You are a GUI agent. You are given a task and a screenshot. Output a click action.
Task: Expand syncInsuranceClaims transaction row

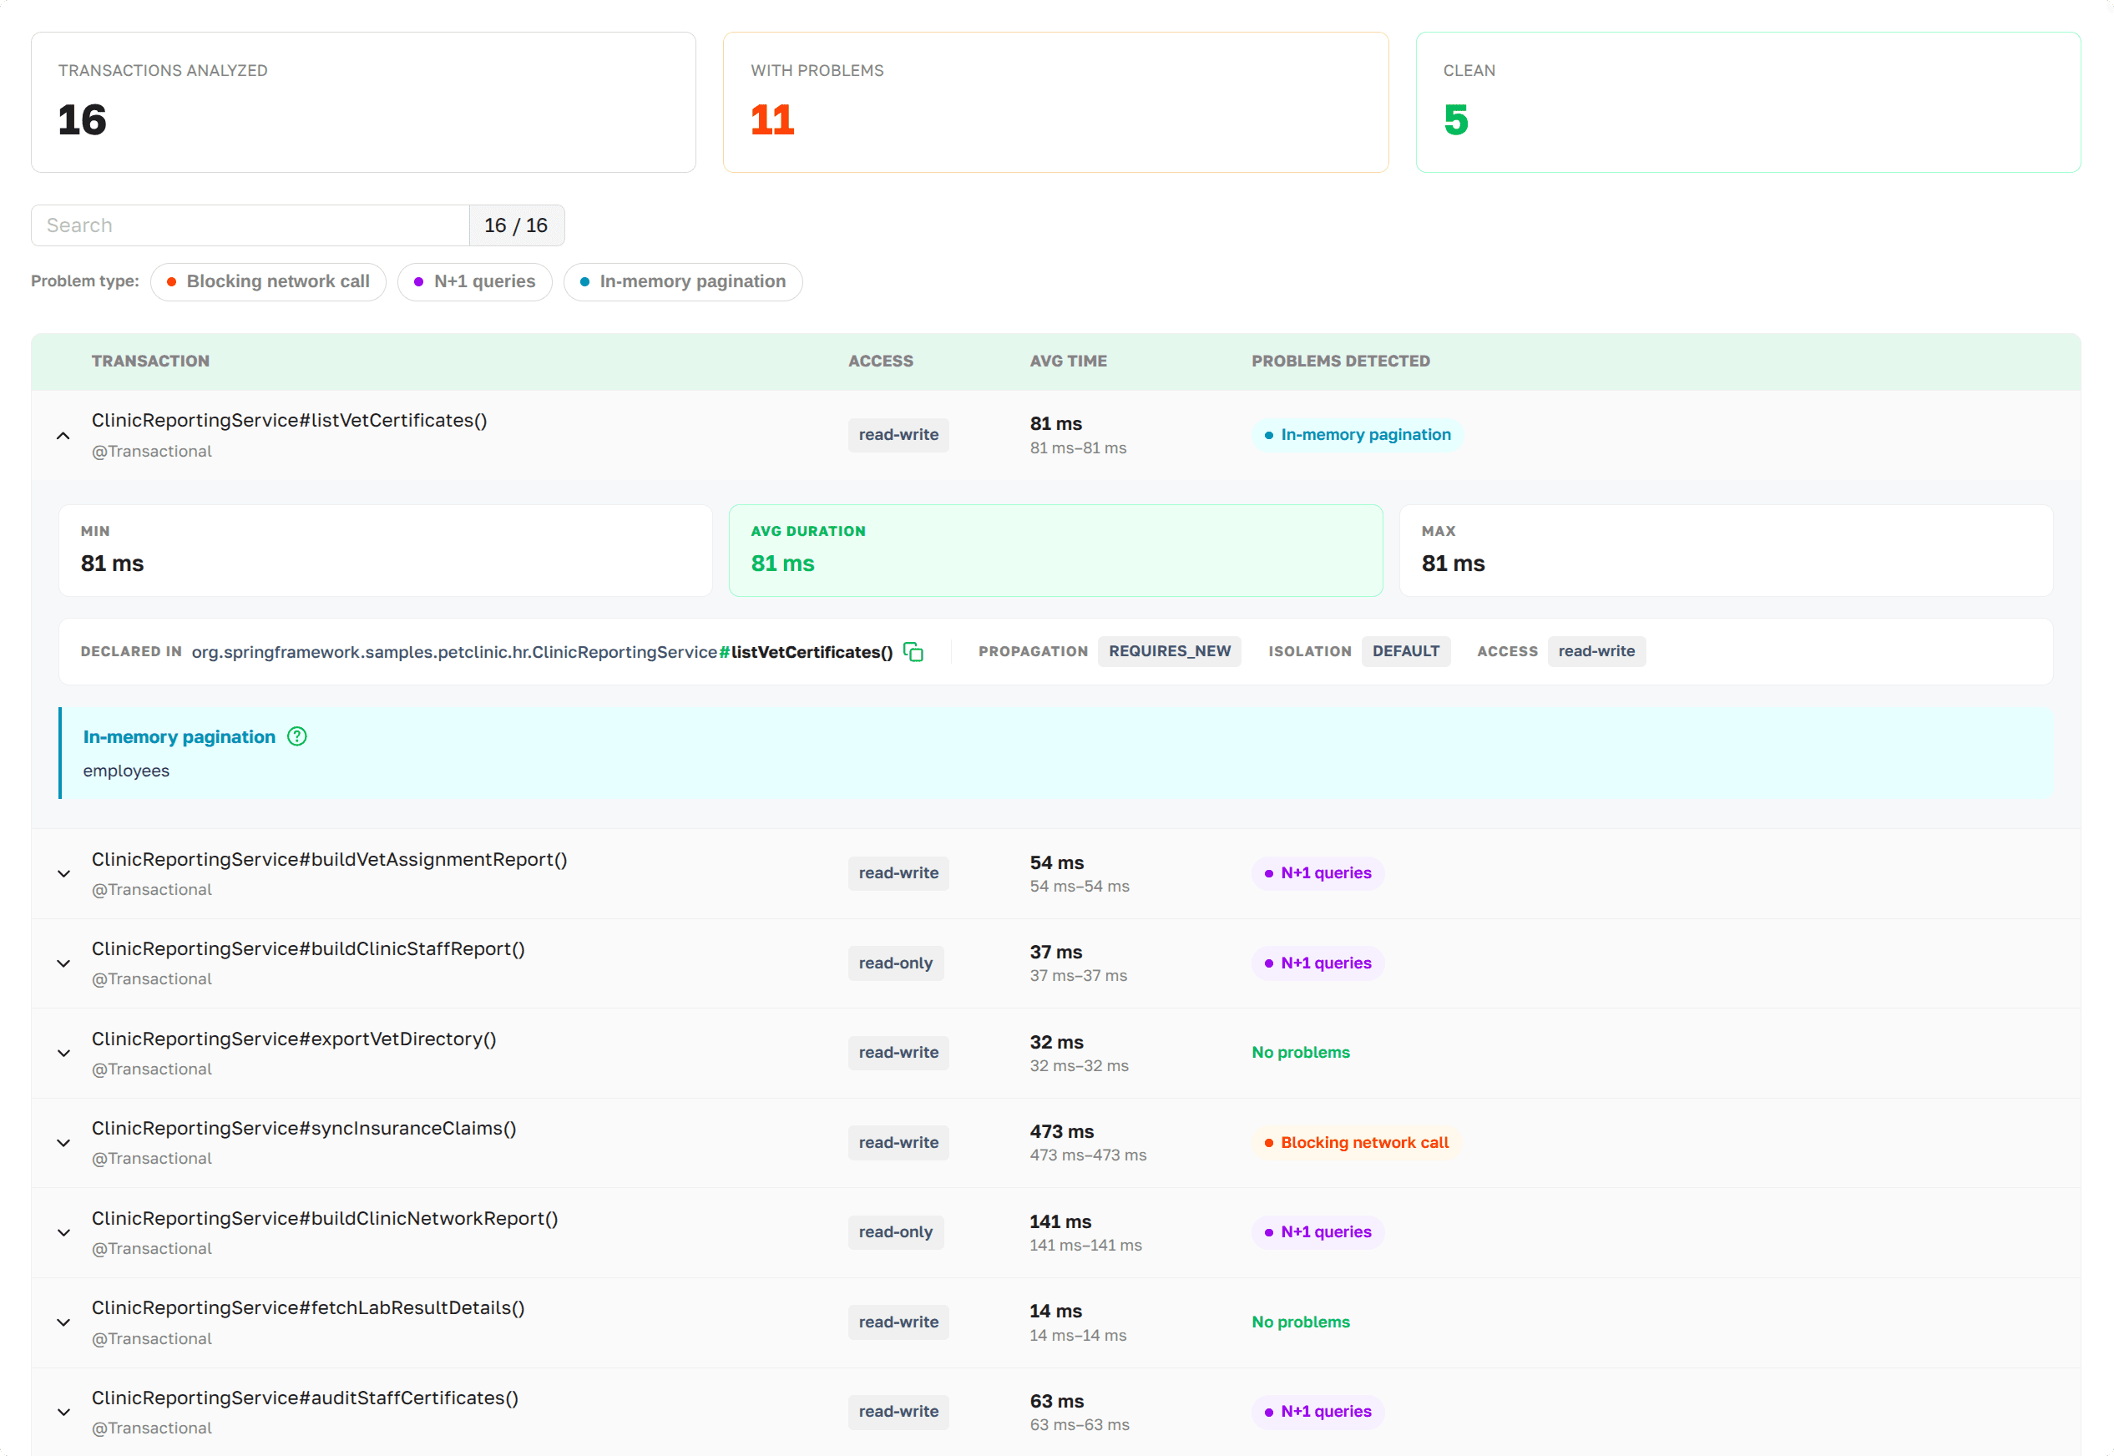pos(63,1143)
